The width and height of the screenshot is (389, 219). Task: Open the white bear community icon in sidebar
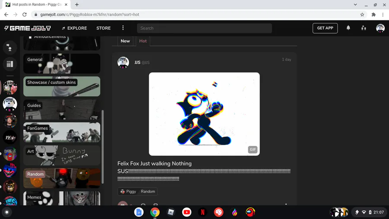pos(10,104)
